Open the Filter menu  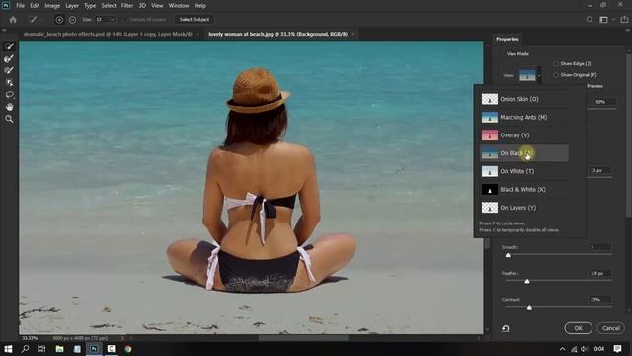click(x=127, y=6)
